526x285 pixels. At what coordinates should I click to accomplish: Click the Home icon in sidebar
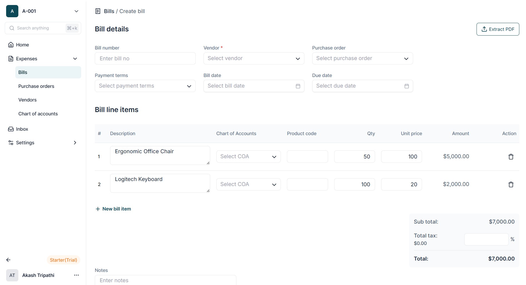(11, 45)
